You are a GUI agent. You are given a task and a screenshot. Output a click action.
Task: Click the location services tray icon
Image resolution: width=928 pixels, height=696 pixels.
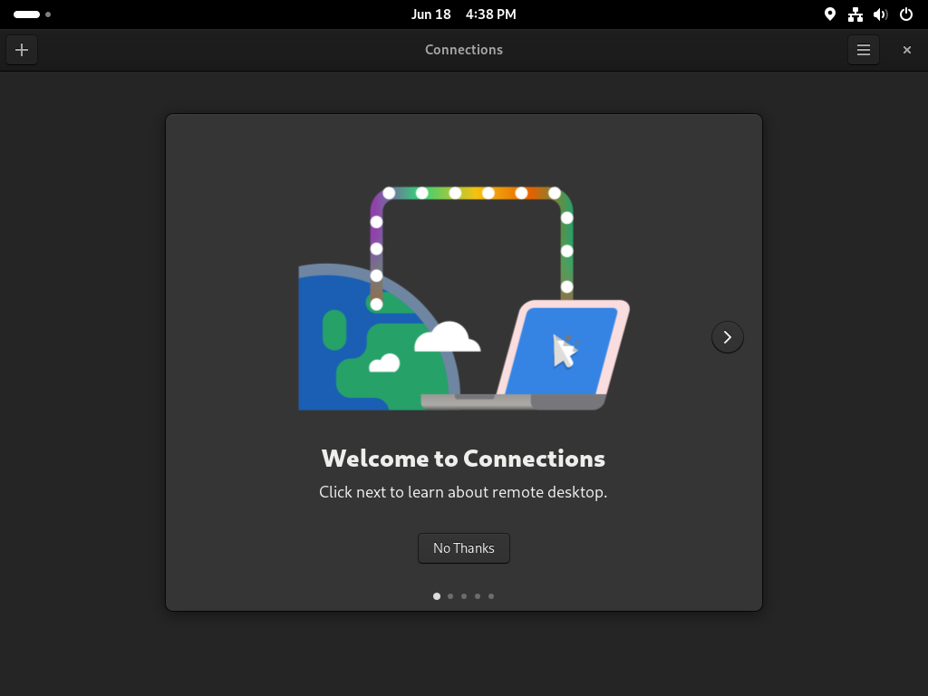click(x=830, y=14)
